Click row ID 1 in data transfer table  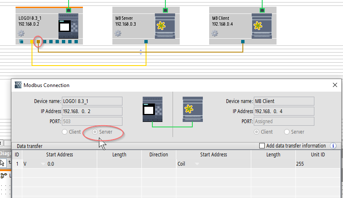pos(17,164)
